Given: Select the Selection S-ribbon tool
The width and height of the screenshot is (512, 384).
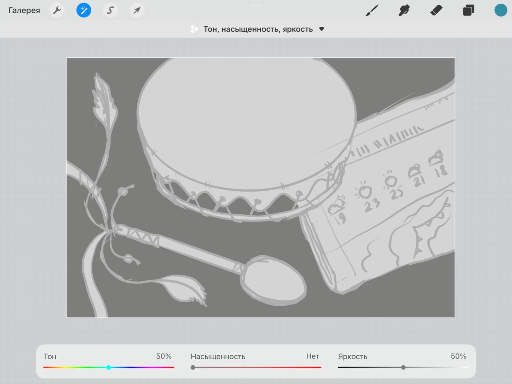Looking at the screenshot, I should [x=110, y=10].
